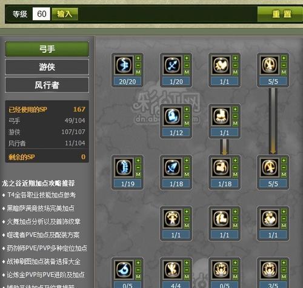Max out the 1/18 golden skill with M
303x288 pixels.
pos(235,175)
